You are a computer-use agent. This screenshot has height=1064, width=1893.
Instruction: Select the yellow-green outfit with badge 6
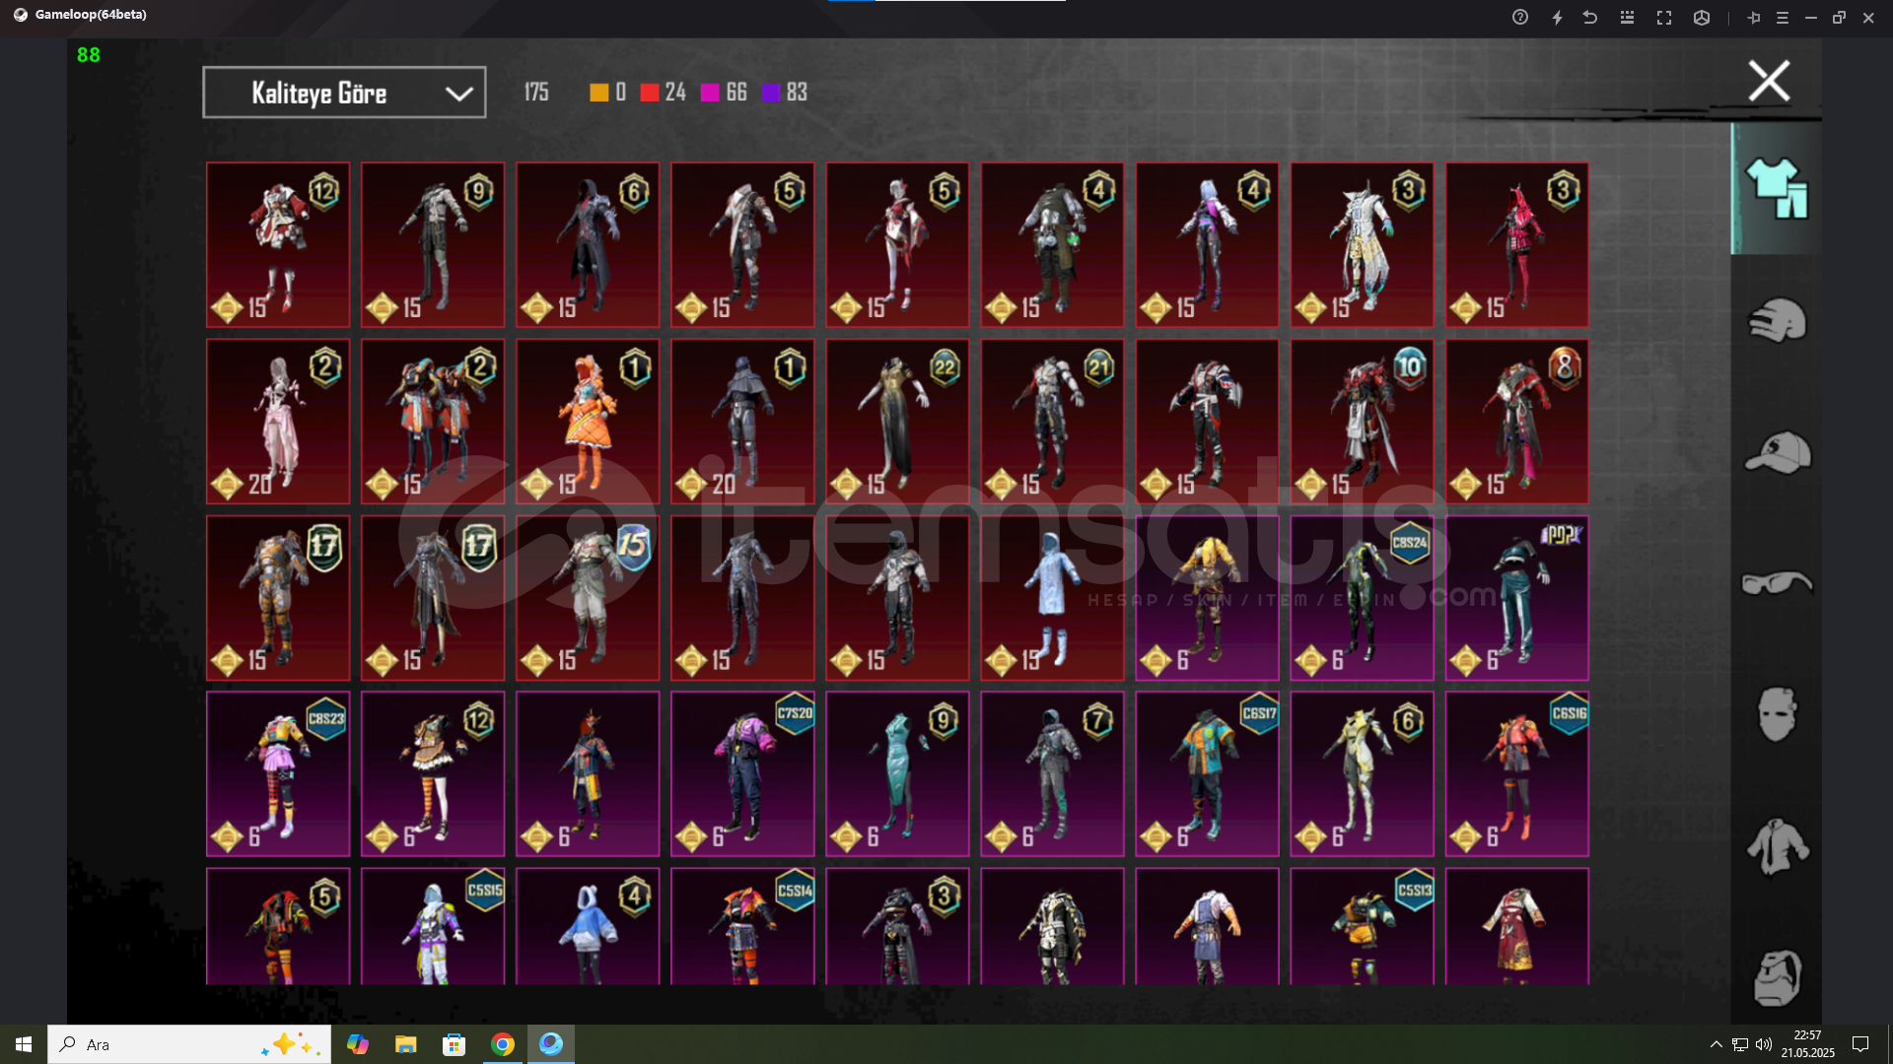tap(1362, 774)
